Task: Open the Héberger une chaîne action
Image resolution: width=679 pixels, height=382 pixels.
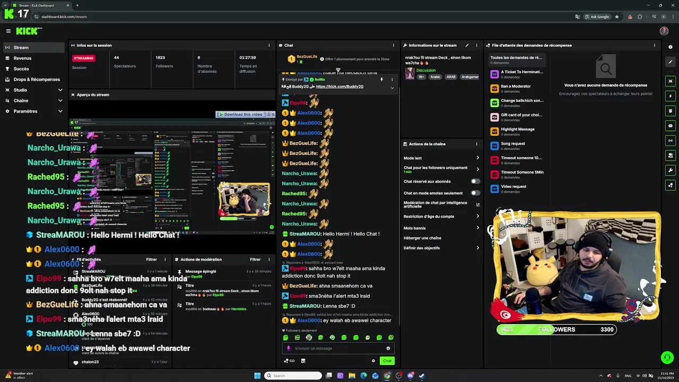Action: click(422, 238)
